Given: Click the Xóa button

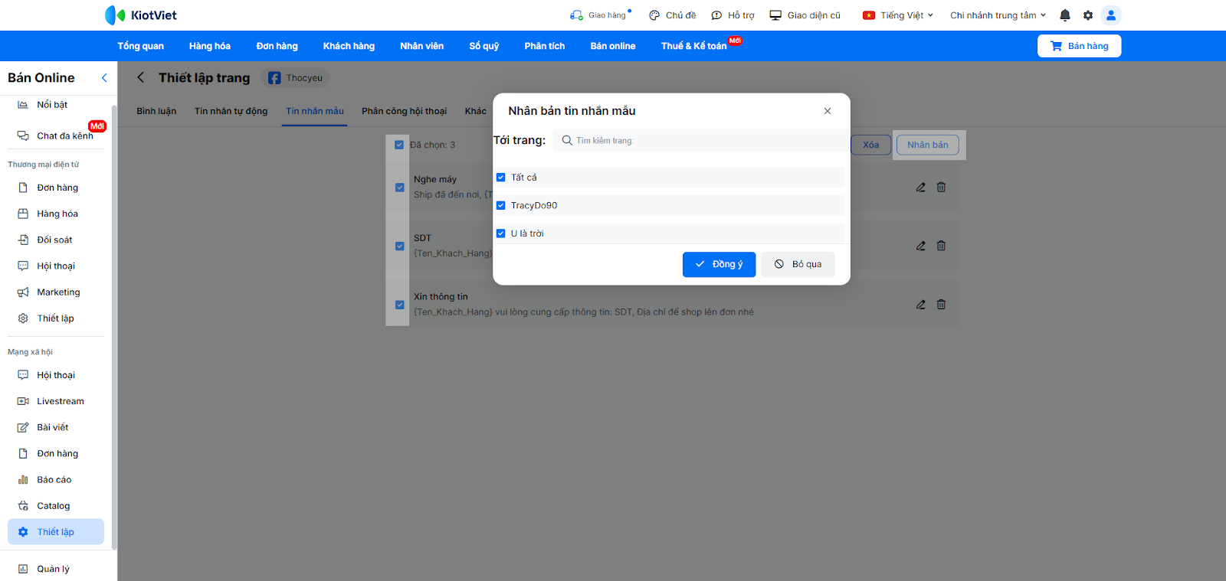Looking at the screenshot, I should point(871,145).
